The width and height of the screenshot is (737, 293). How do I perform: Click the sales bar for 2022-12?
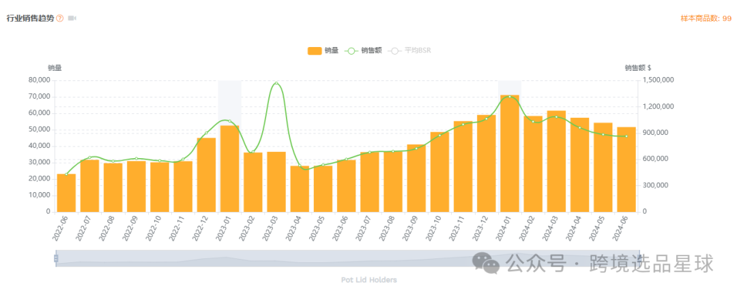coord(206,174)
